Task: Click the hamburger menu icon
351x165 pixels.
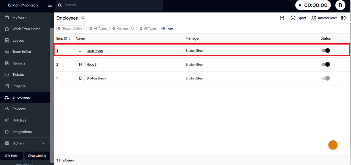Action: [x=50, y=5]
